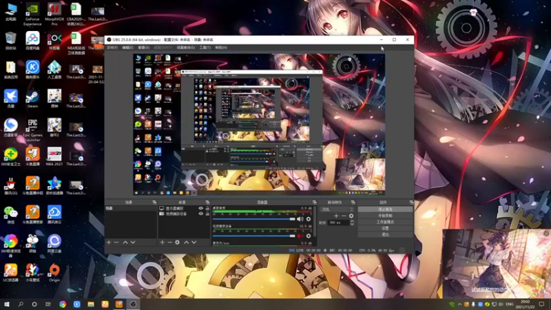
Task: Move scene up in the Scenes panel
Action: coord(125,242)
